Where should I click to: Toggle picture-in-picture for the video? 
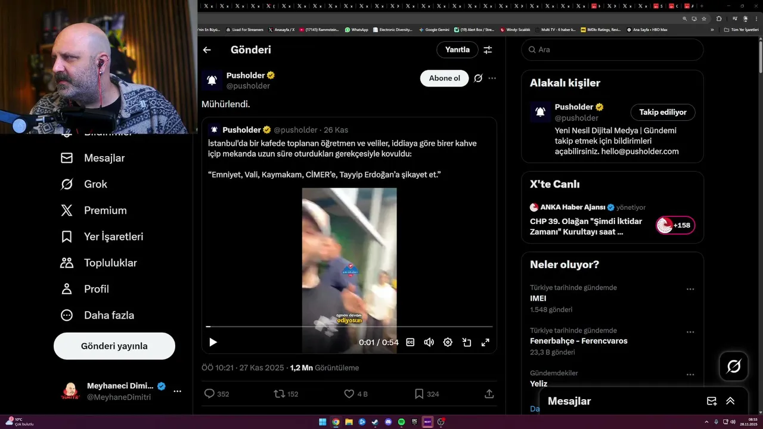pyautogui.click(x=467, y=342)
